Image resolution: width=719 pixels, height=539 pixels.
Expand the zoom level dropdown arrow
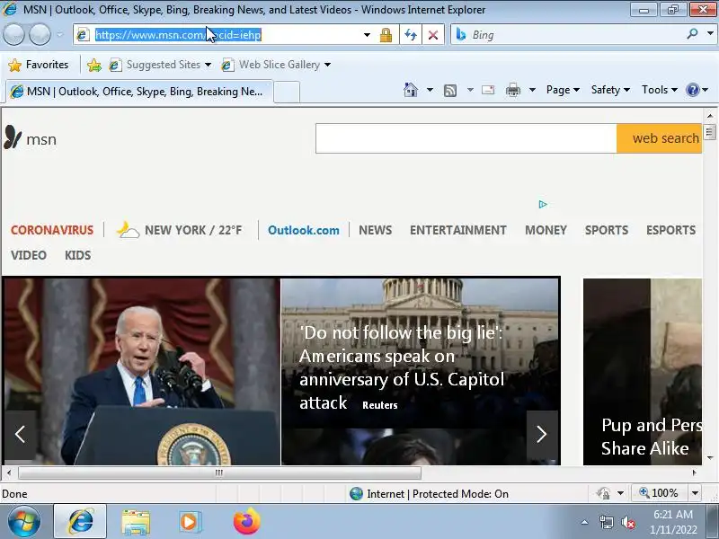[x=695, y=493]
